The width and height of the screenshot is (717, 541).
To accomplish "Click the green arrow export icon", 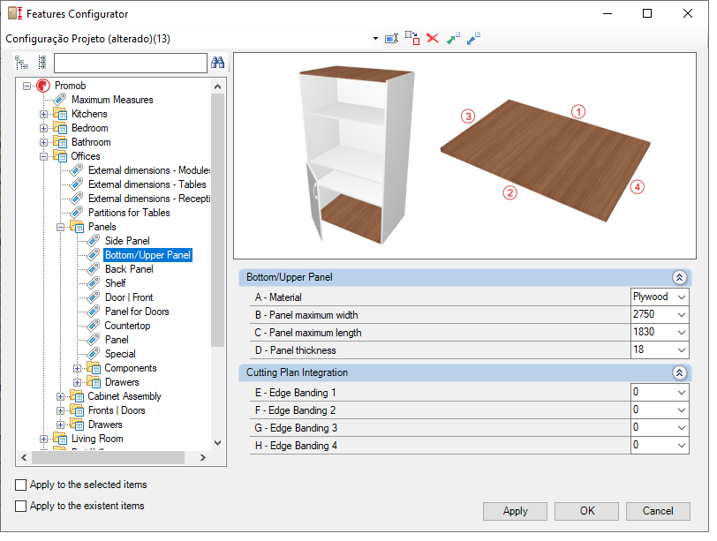I will pos(453,38).
